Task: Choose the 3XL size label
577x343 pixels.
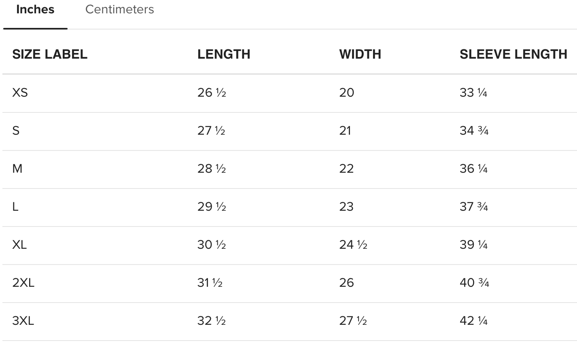Action: tap(23, 321)
